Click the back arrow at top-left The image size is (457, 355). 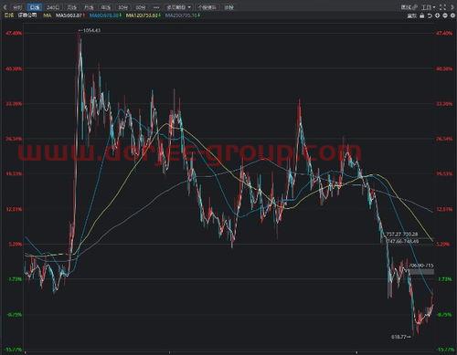[x=5, y=7]
